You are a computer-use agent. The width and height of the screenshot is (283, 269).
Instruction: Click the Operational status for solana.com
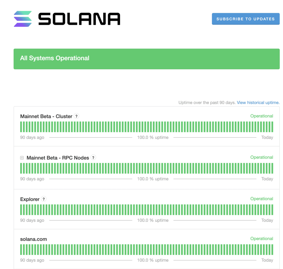coord(261,239)
